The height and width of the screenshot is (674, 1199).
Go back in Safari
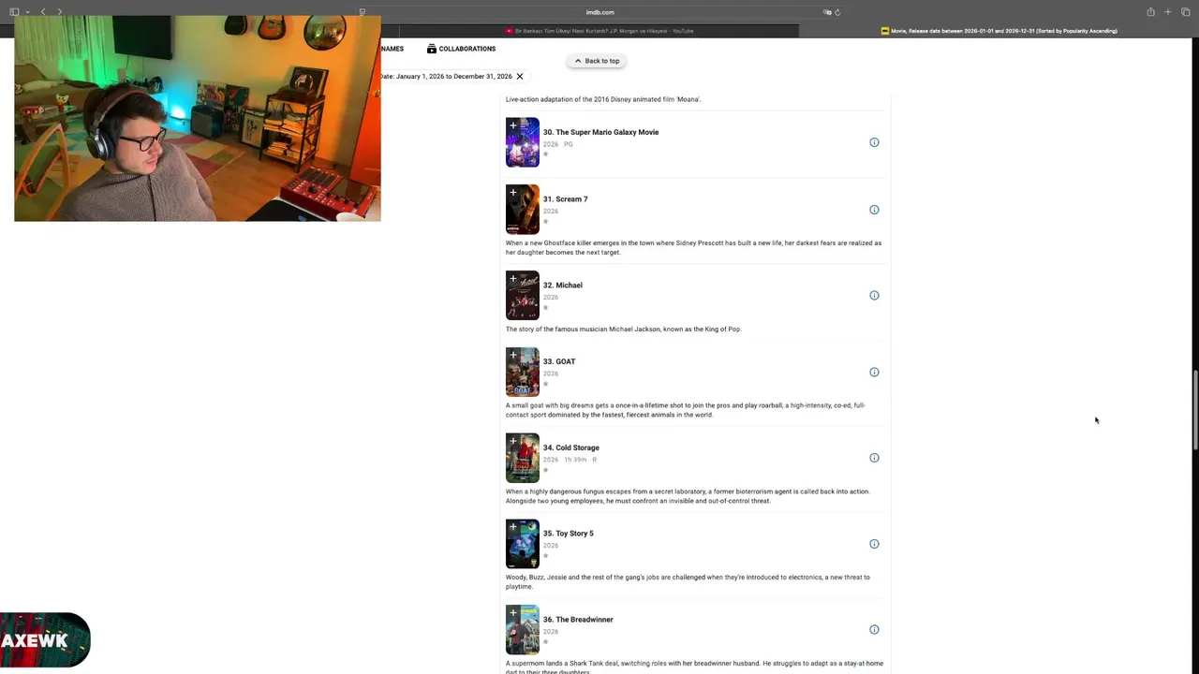click(43, 12)
